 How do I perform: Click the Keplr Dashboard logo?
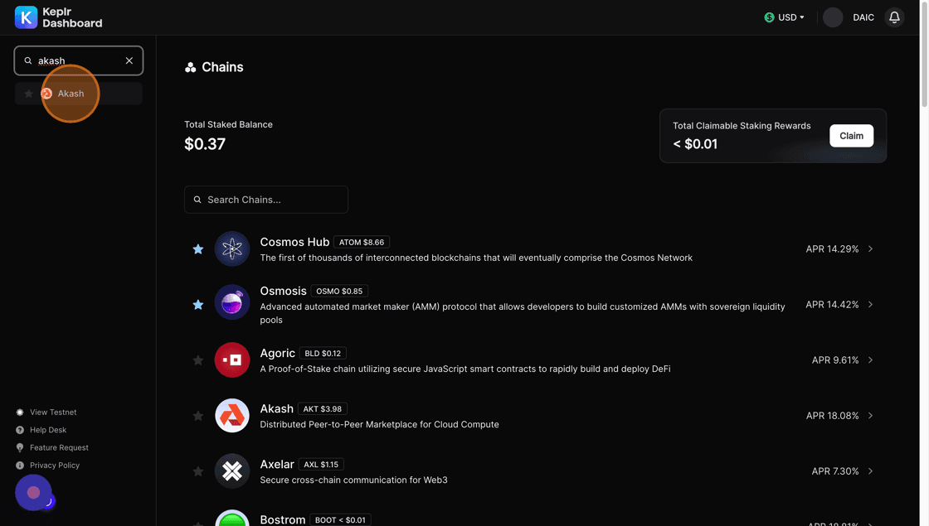click(x=58, y=17)
